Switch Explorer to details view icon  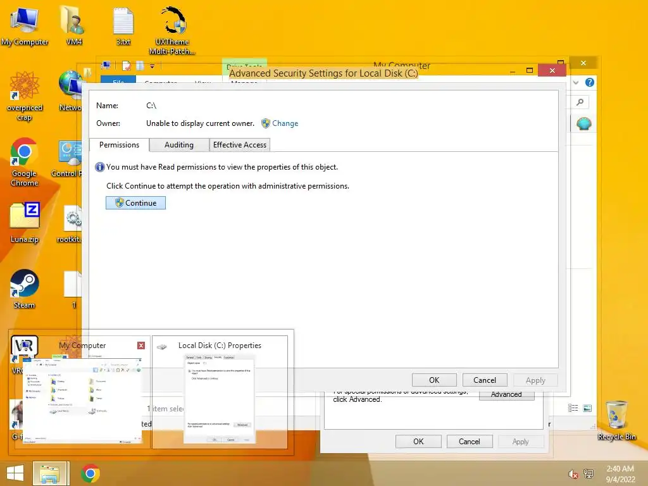coord(573,408)
